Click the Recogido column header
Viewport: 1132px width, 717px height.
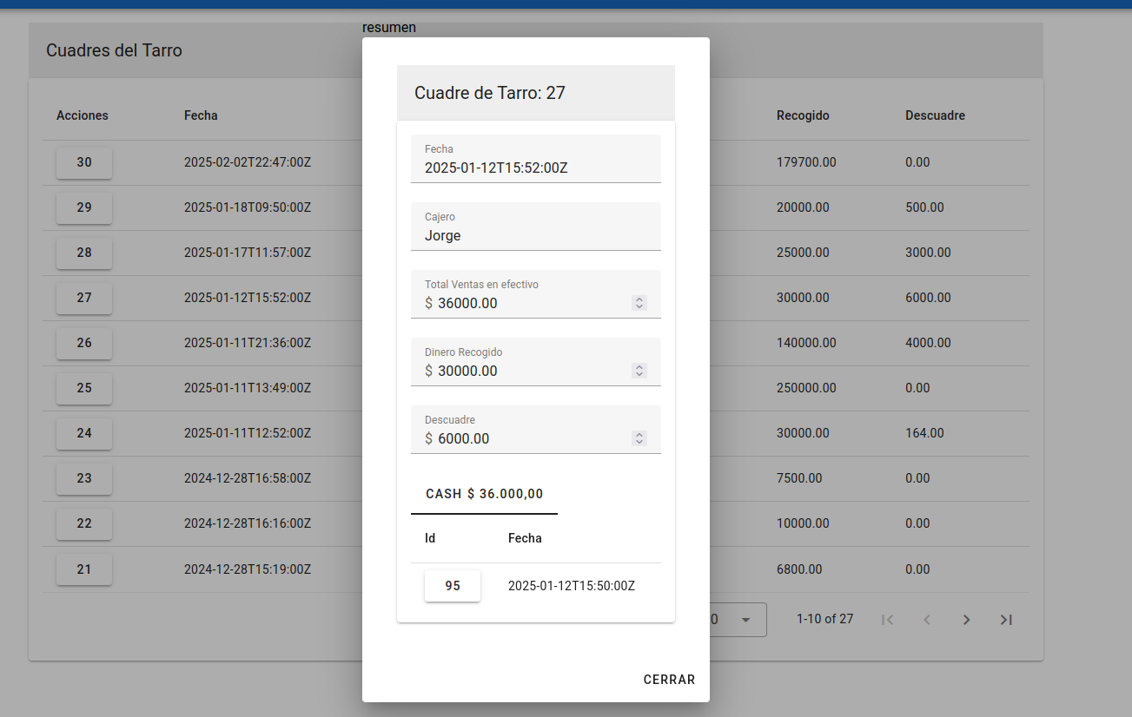pyautogui.click(x=803, y=115)
